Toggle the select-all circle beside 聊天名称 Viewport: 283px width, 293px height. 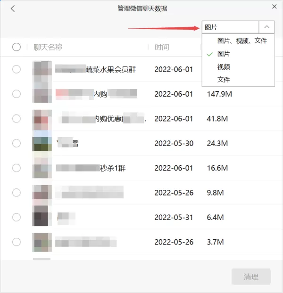[x=17, y=47]
